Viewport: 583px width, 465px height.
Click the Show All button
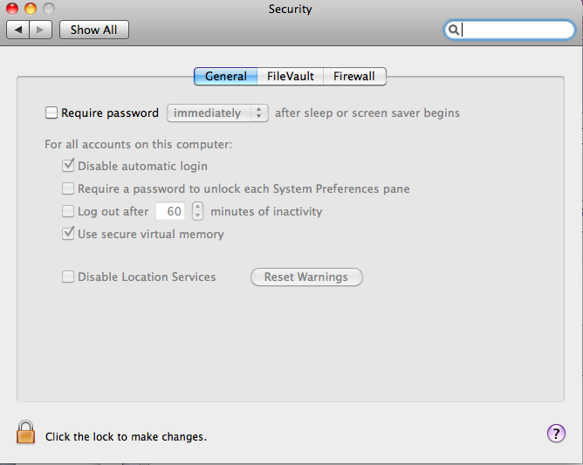tap(94, 30)
